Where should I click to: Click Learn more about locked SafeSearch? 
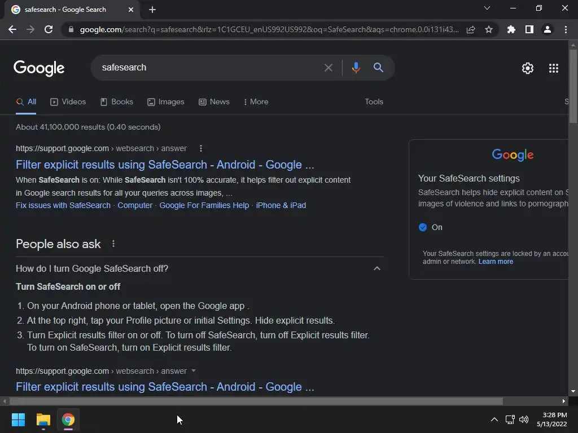coord(496,262)
